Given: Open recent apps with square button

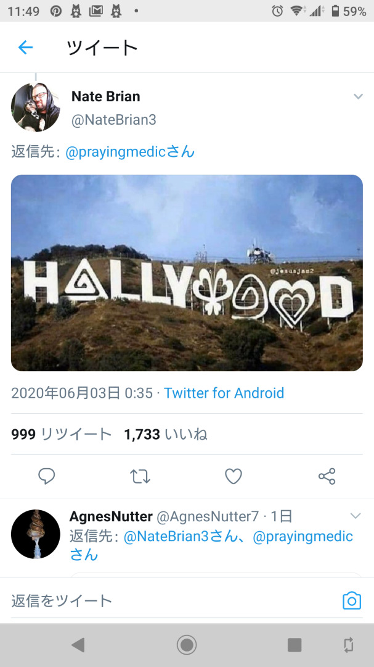Looking at the screenshot, I should [x=295, y=645].
